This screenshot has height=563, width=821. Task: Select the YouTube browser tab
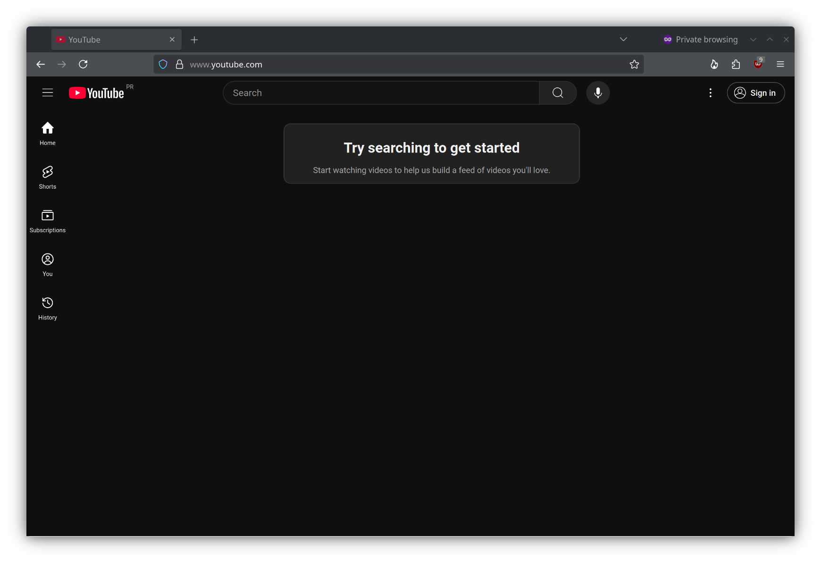point(116,40)
